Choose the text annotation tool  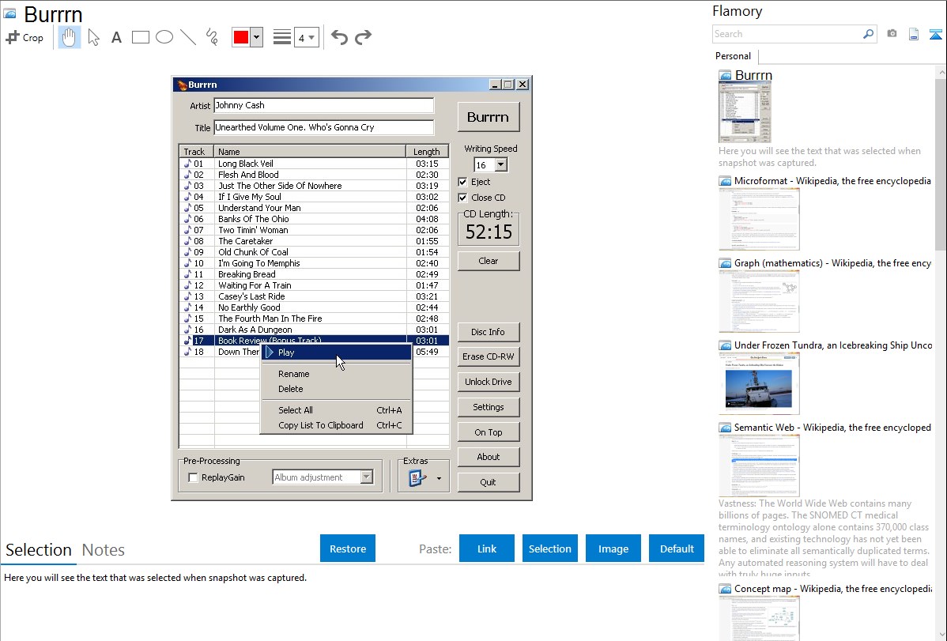point(116,37)
